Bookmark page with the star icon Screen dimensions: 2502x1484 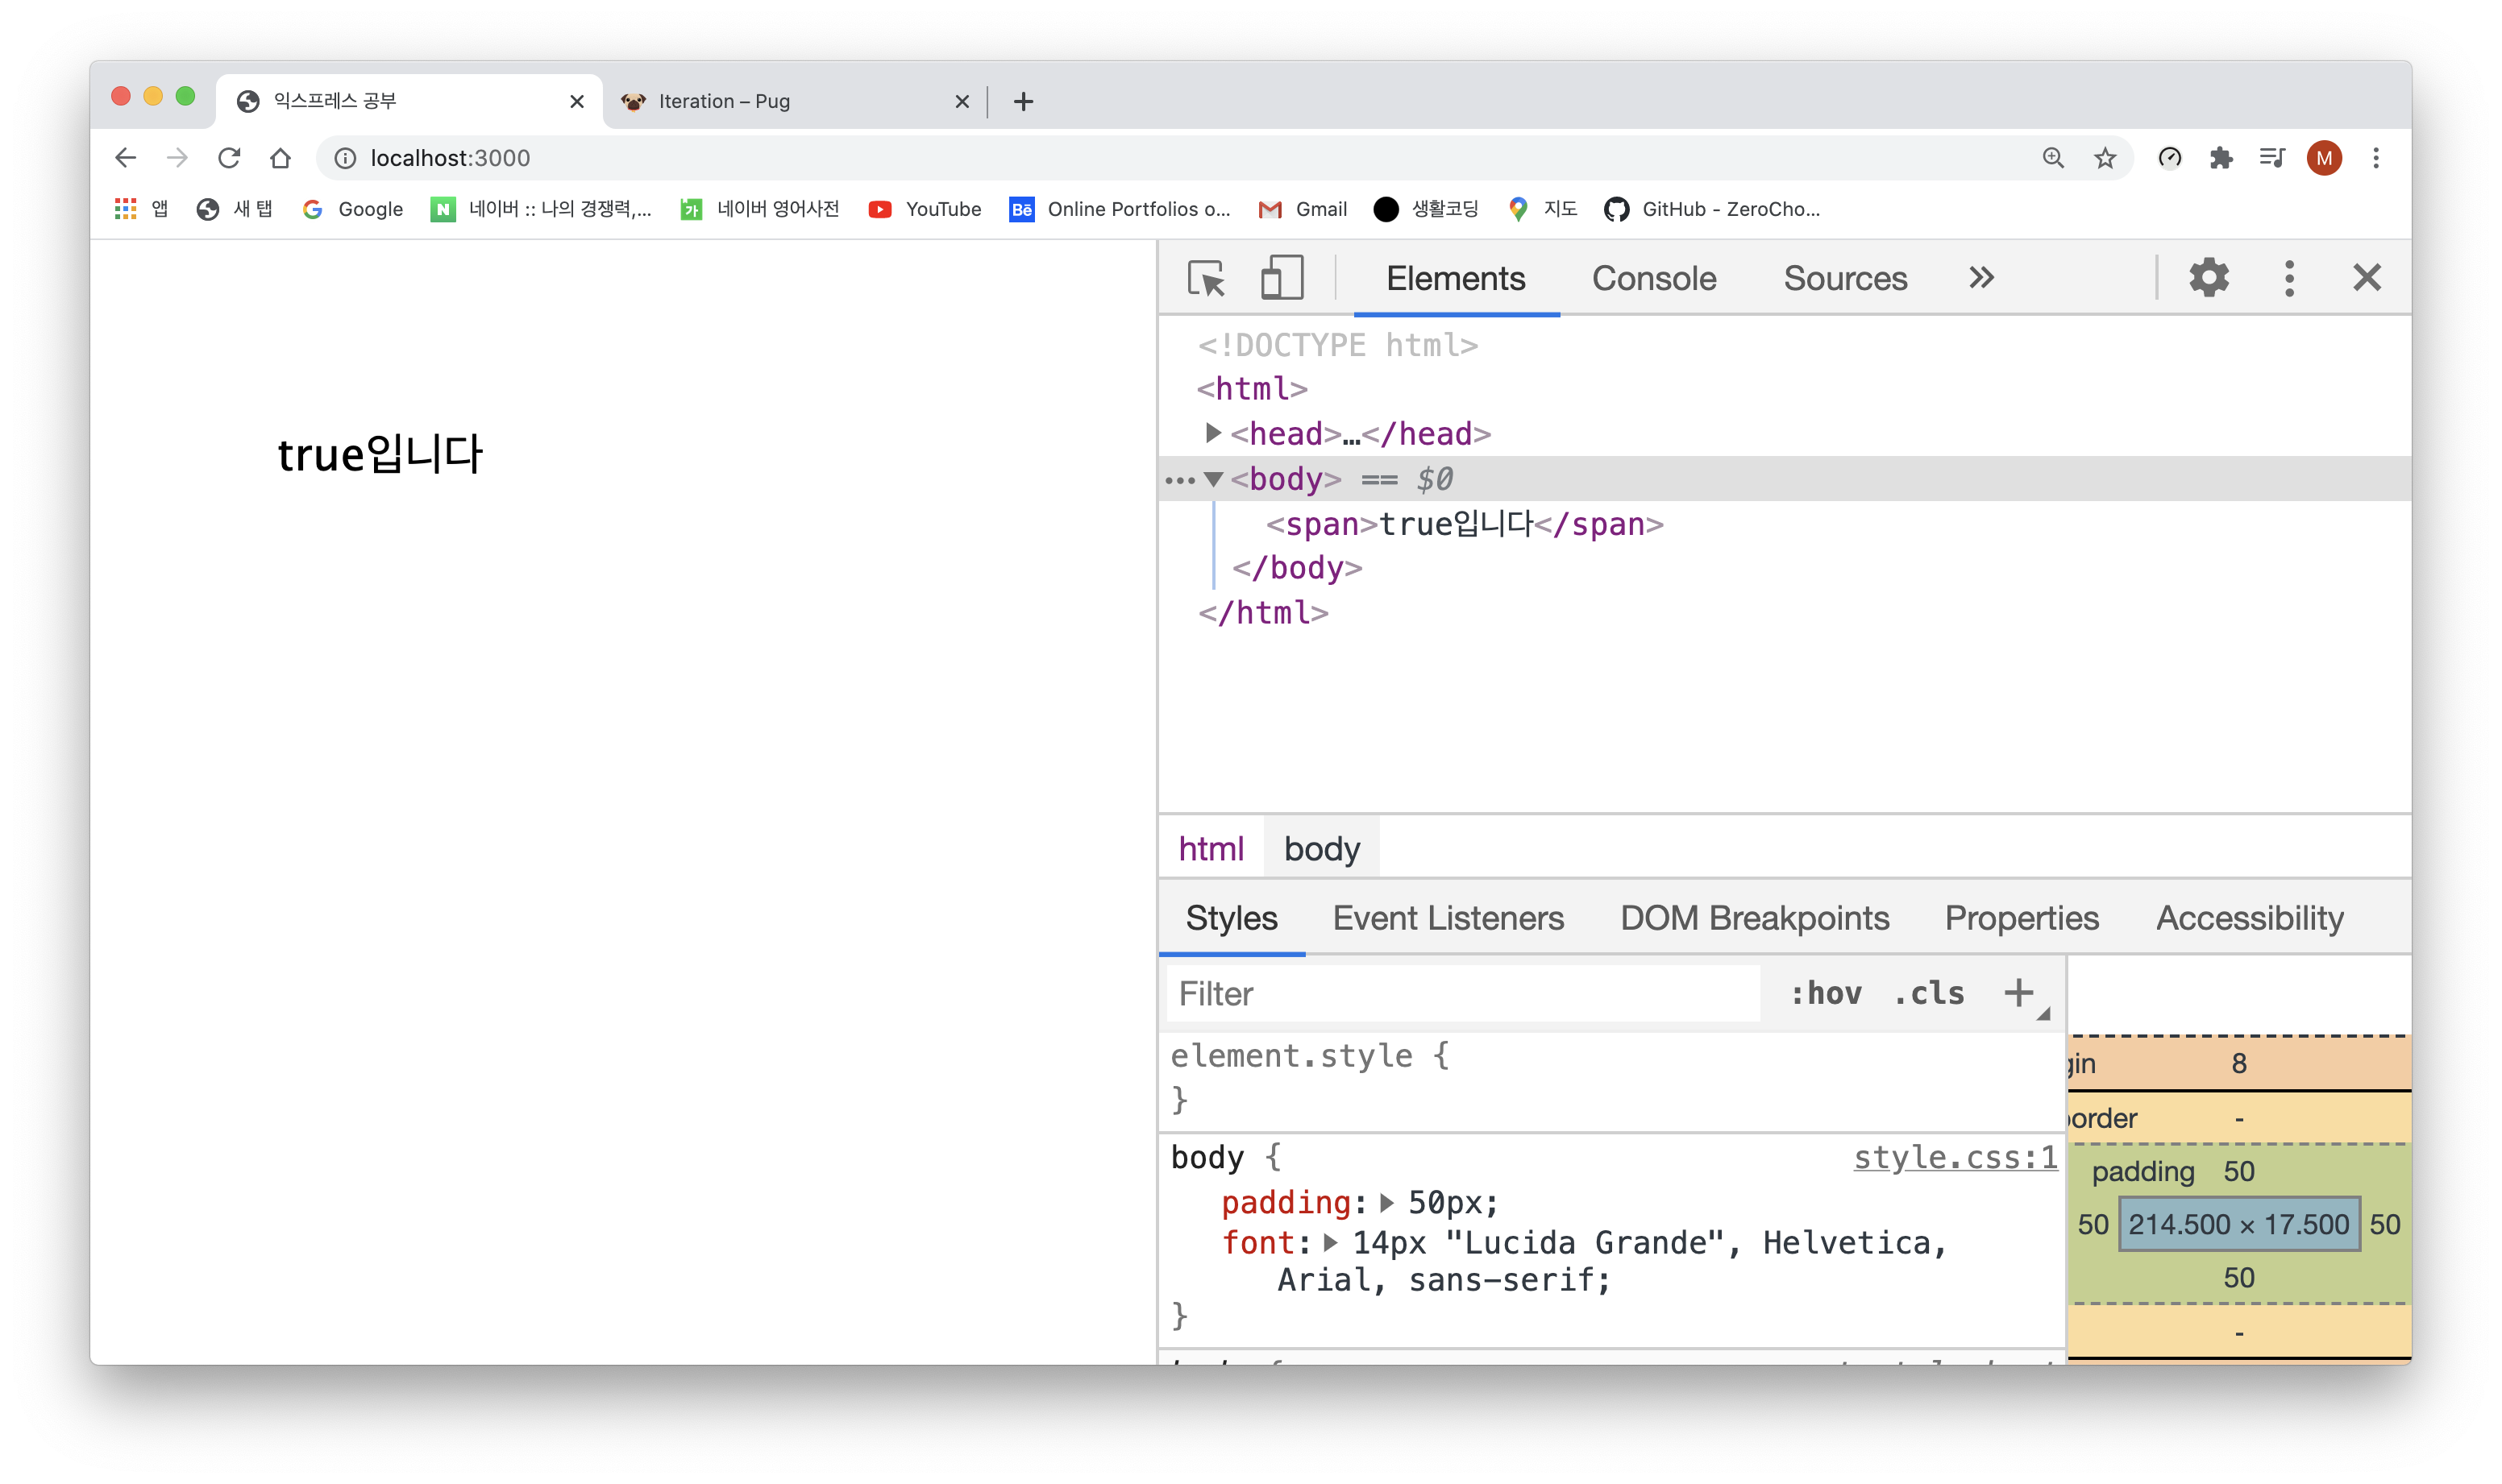pyautogui.click(x=2105, y=158)
